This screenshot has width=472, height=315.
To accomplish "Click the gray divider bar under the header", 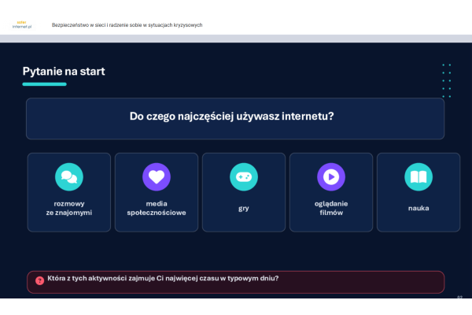I will pos(236,38).
